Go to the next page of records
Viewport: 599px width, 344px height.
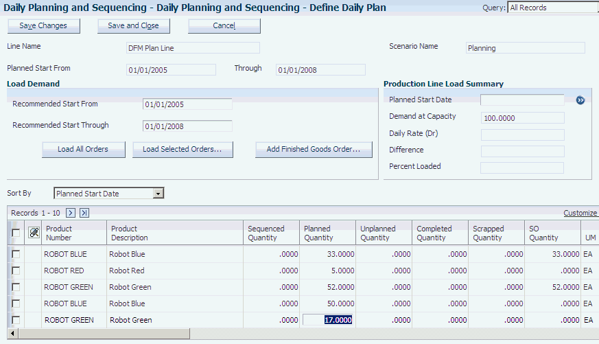click(x=70, y=213)
